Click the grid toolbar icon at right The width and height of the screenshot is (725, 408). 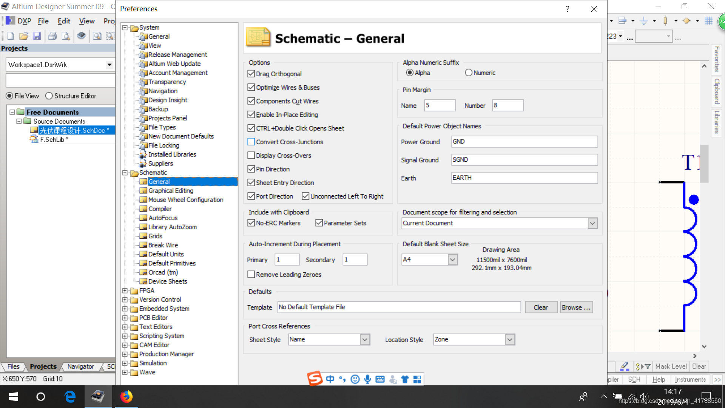pos(708,21)
